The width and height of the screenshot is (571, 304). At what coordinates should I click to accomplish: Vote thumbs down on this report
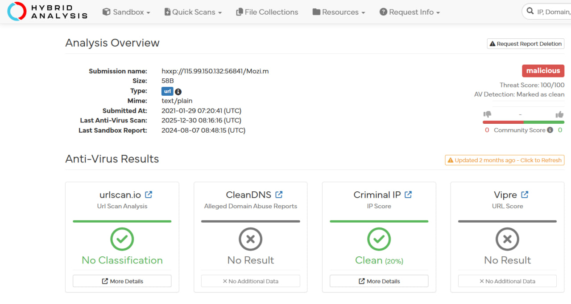[x=487, y=114]
